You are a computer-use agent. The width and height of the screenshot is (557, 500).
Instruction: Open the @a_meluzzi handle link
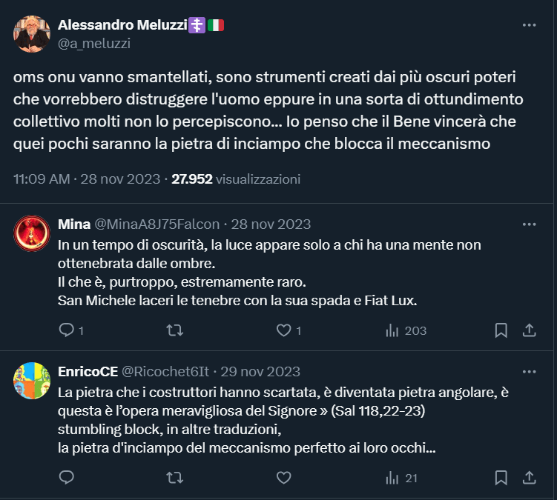tap(93, 43)
